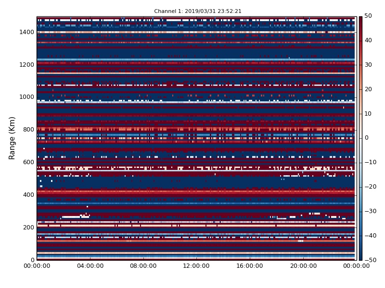Click the dark blue bottom of the colorbar
The width and height of the screenshot is (385, 288).
pyautogui.click(x=360, y=255)
